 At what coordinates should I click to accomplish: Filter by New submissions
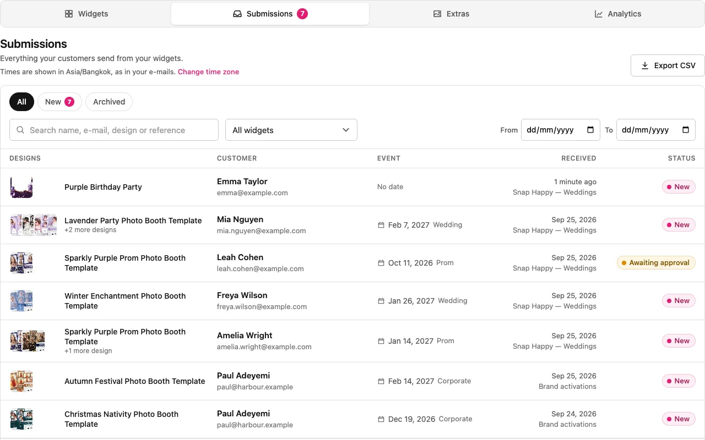tap(59, 102)
